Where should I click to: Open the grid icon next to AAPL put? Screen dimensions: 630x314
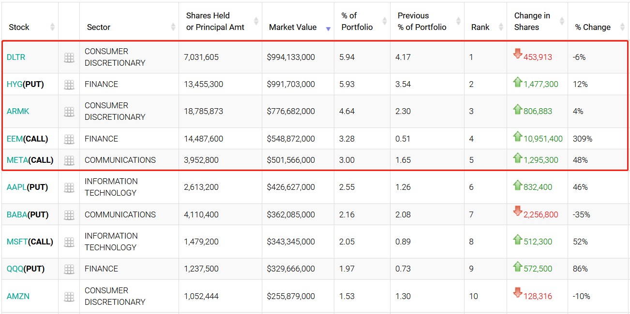(69, 187)
